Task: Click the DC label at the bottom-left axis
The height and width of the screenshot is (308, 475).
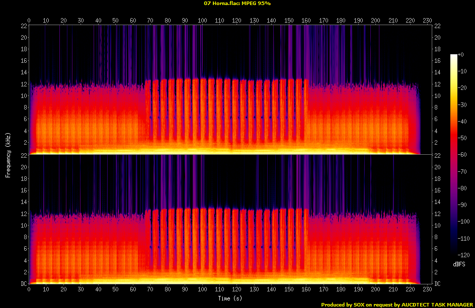Action: (x=23, y=284)
